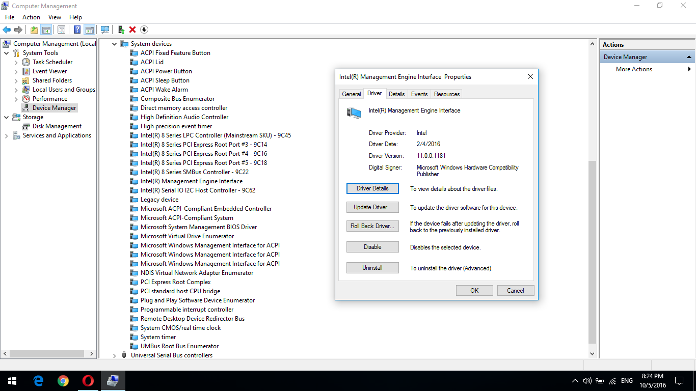
Task: Collapse the System Tools node
Action: coord(7,53)
